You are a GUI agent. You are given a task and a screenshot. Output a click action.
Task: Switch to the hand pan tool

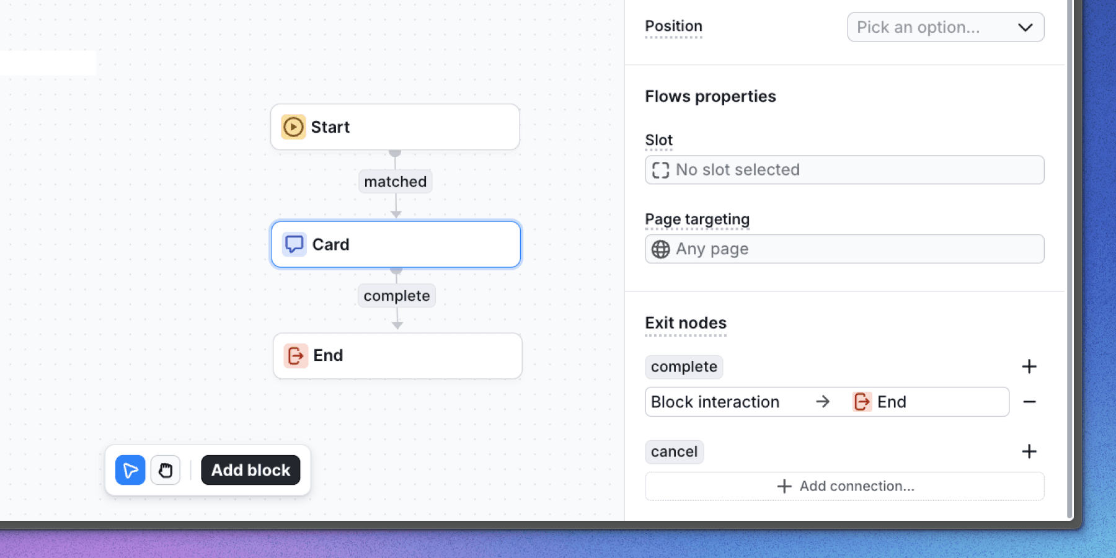[x=166, y=470]
